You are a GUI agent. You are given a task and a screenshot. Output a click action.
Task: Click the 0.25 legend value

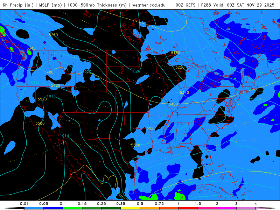coord(101,204)
